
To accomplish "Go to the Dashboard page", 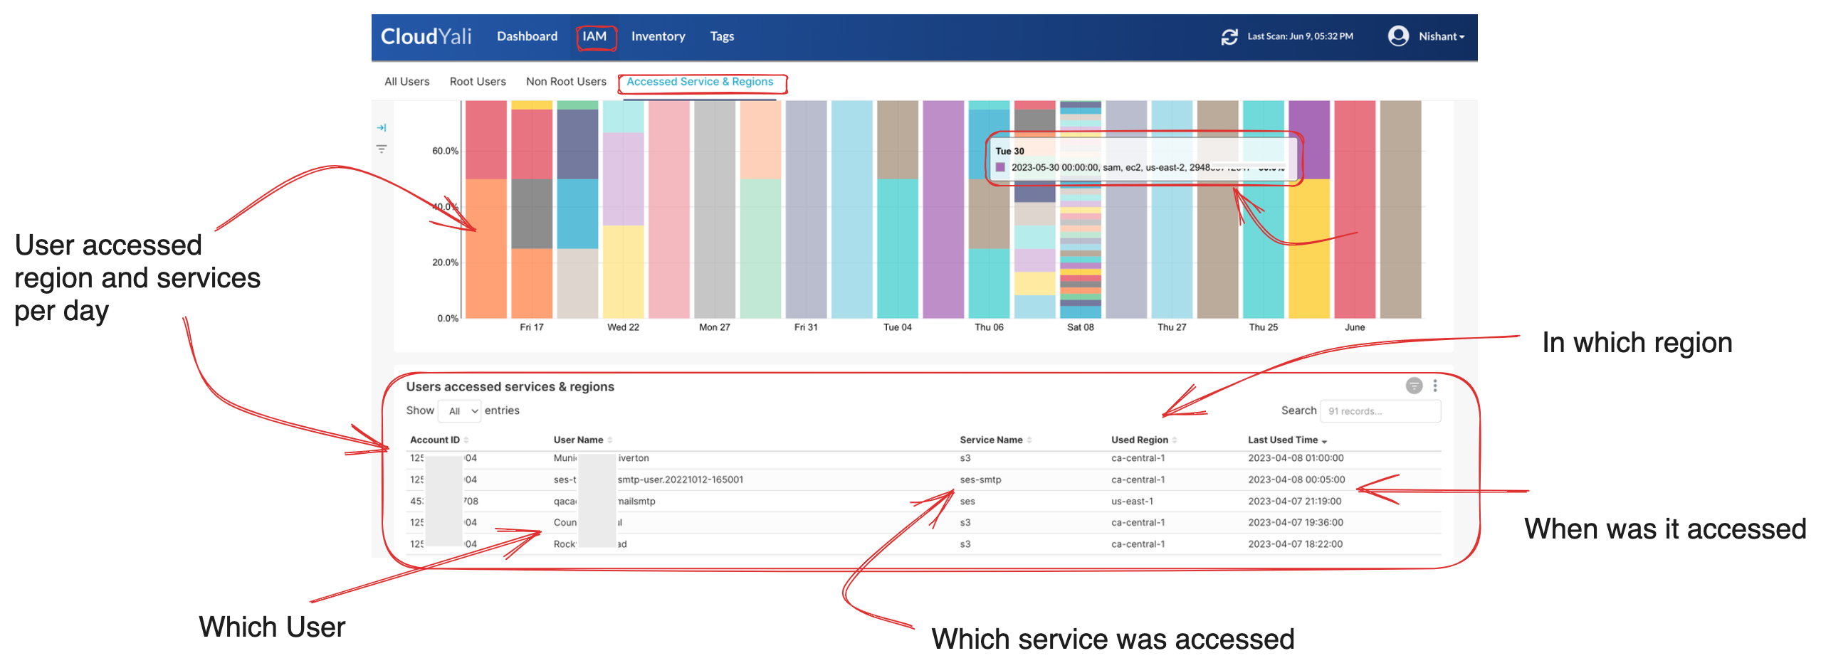I will pos(527,36).
